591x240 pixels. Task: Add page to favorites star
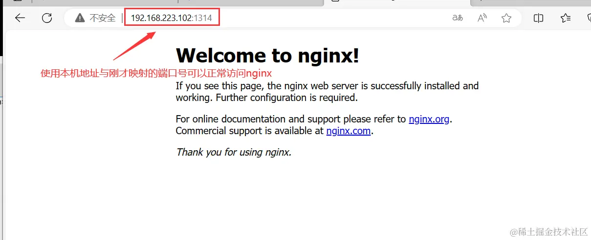point(506,19)
